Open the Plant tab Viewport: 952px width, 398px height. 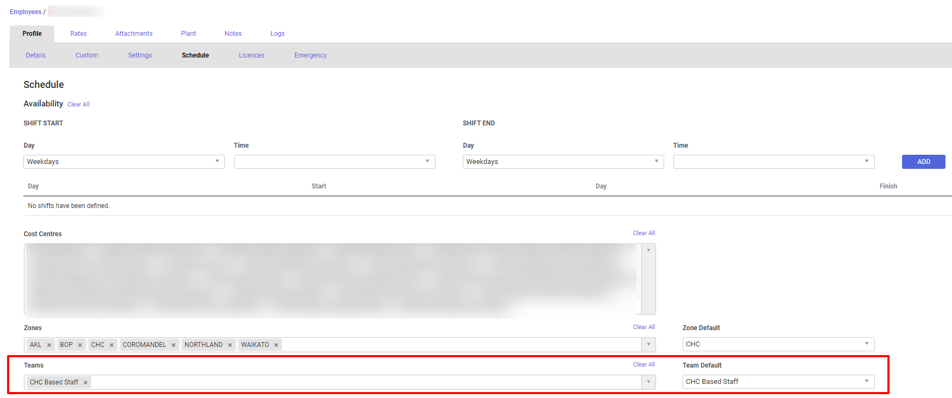pos(188,34)
